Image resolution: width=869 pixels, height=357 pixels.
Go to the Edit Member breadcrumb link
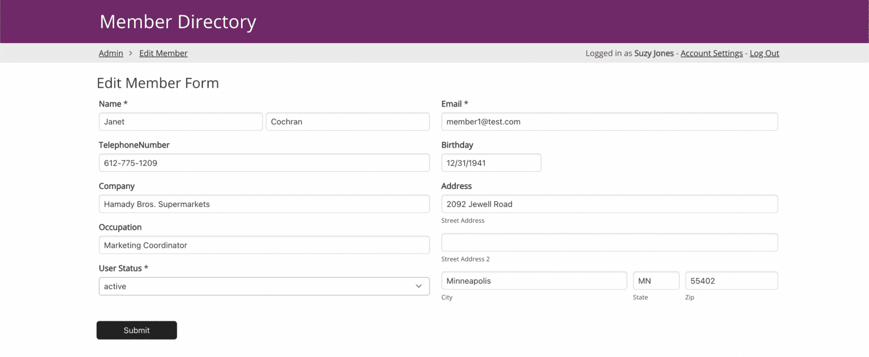(164, 53)
